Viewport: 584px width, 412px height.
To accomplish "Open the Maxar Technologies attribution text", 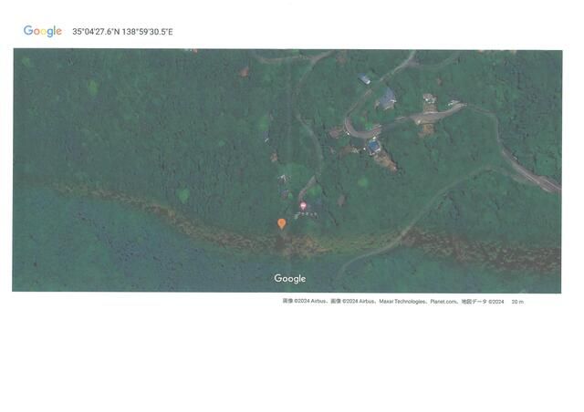I will coord(402,302).
